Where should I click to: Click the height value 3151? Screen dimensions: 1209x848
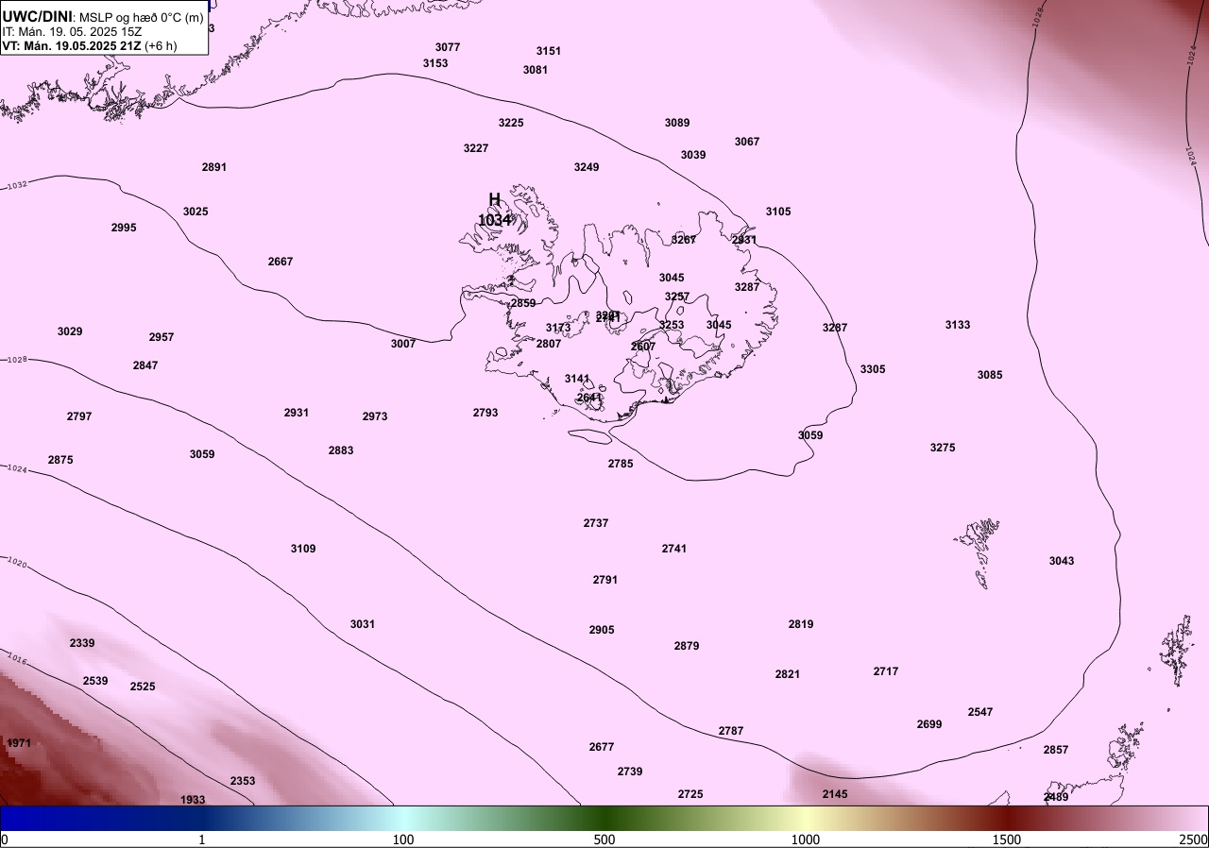click(x=549, y=51)
